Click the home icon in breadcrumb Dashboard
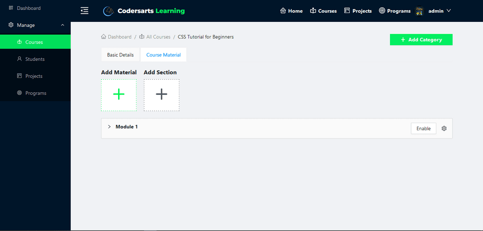 104,37
